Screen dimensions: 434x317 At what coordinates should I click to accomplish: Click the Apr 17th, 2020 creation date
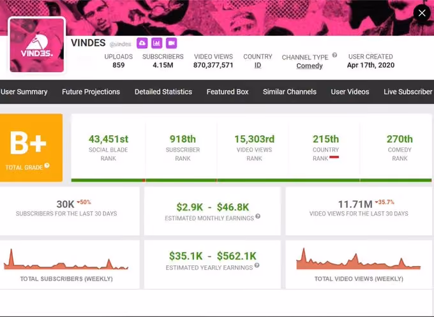(371, 65)
